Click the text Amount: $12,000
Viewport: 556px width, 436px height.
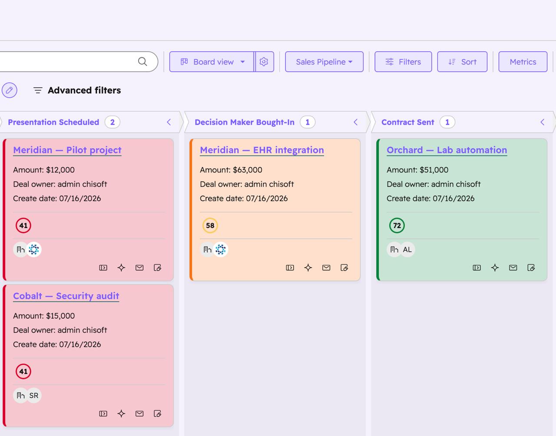click(x=44, y=170)
